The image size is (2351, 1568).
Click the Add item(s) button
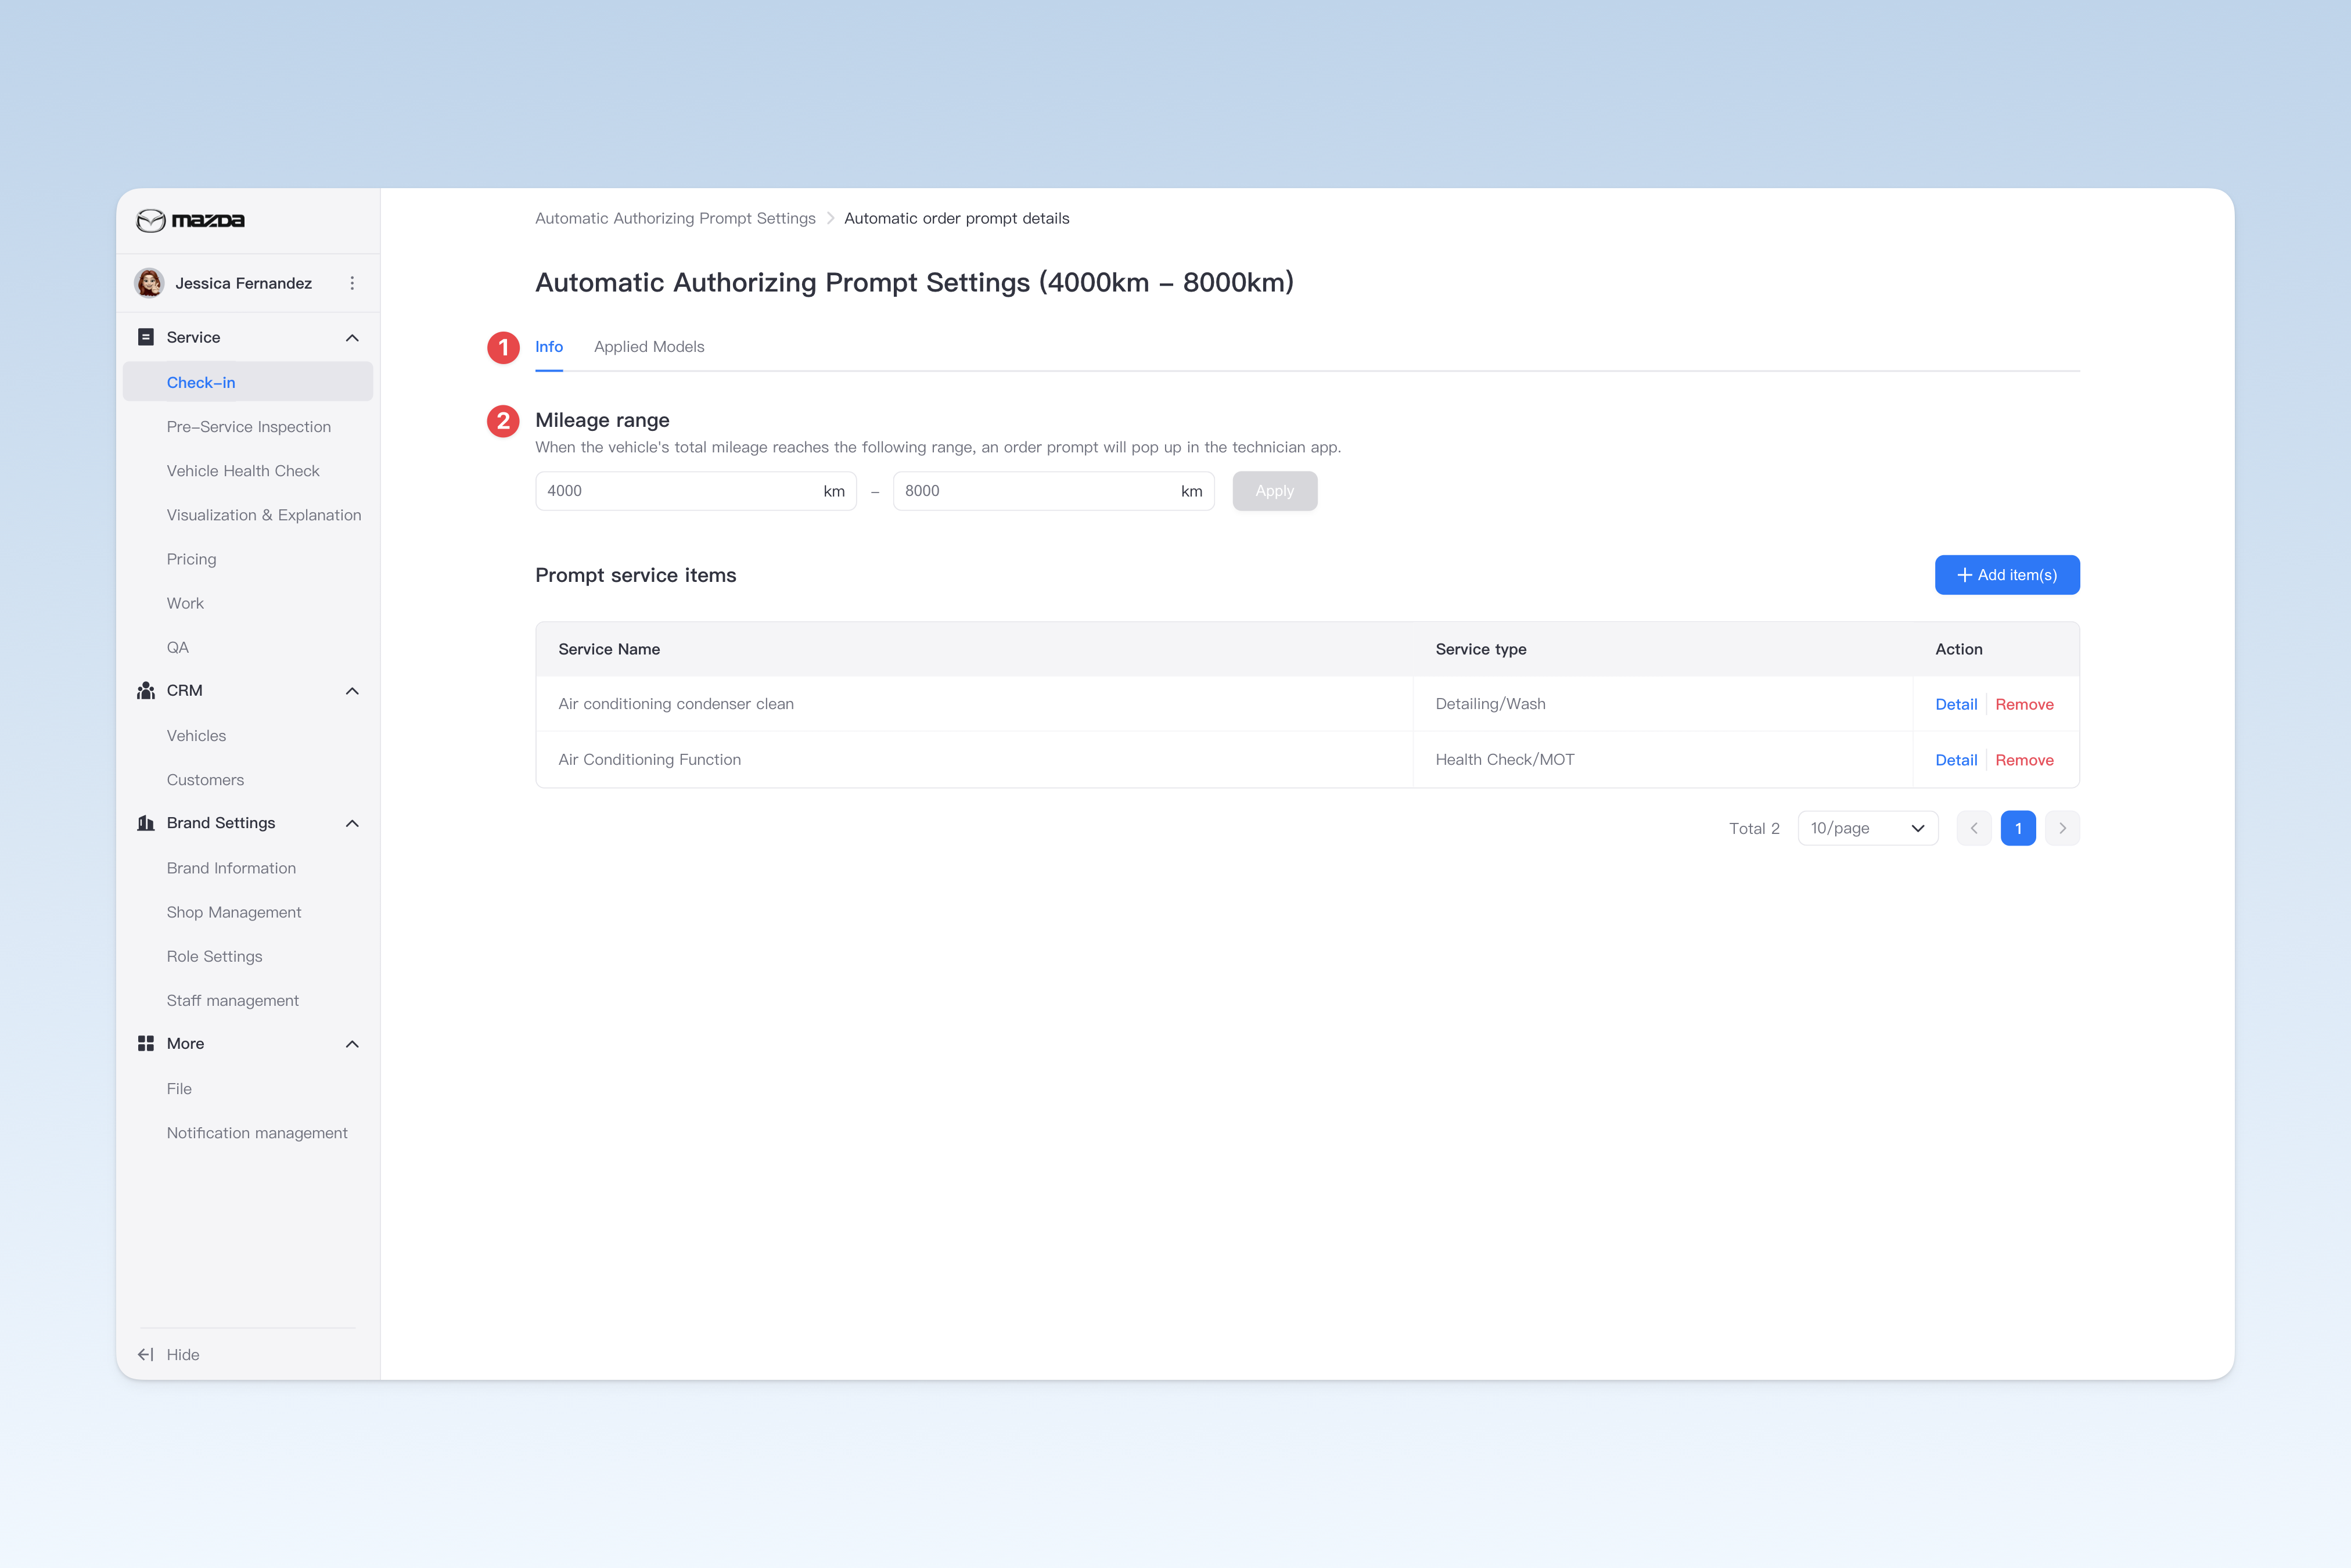click(2007, 575)
